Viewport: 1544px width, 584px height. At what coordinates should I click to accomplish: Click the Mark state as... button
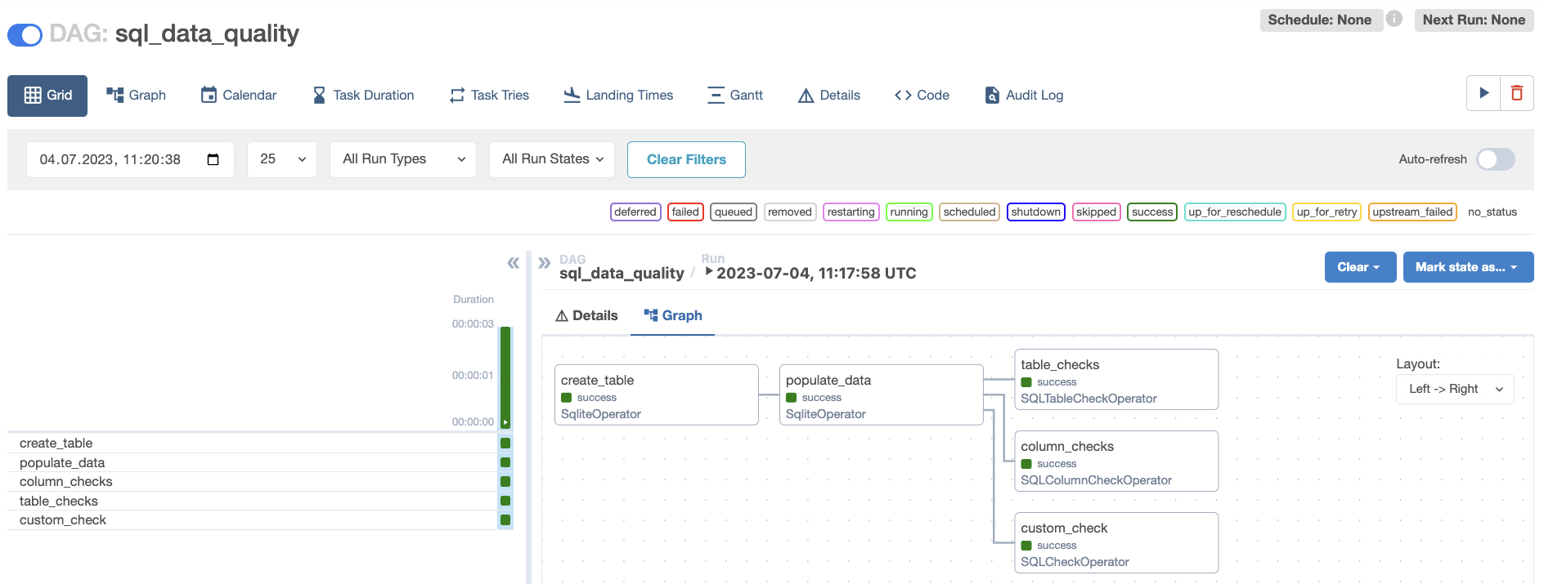pyautogui.click(x=1467, y=267)
